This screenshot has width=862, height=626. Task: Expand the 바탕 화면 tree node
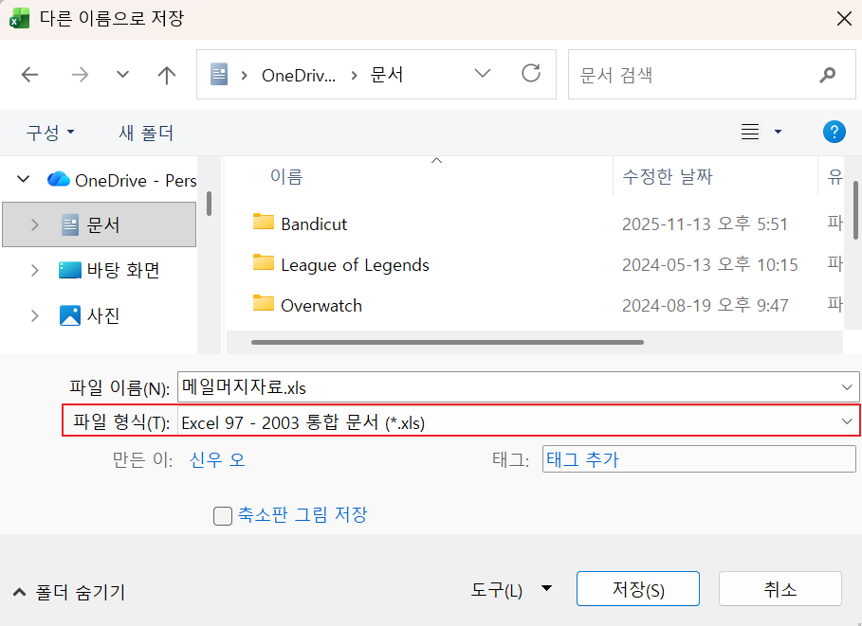35,269
